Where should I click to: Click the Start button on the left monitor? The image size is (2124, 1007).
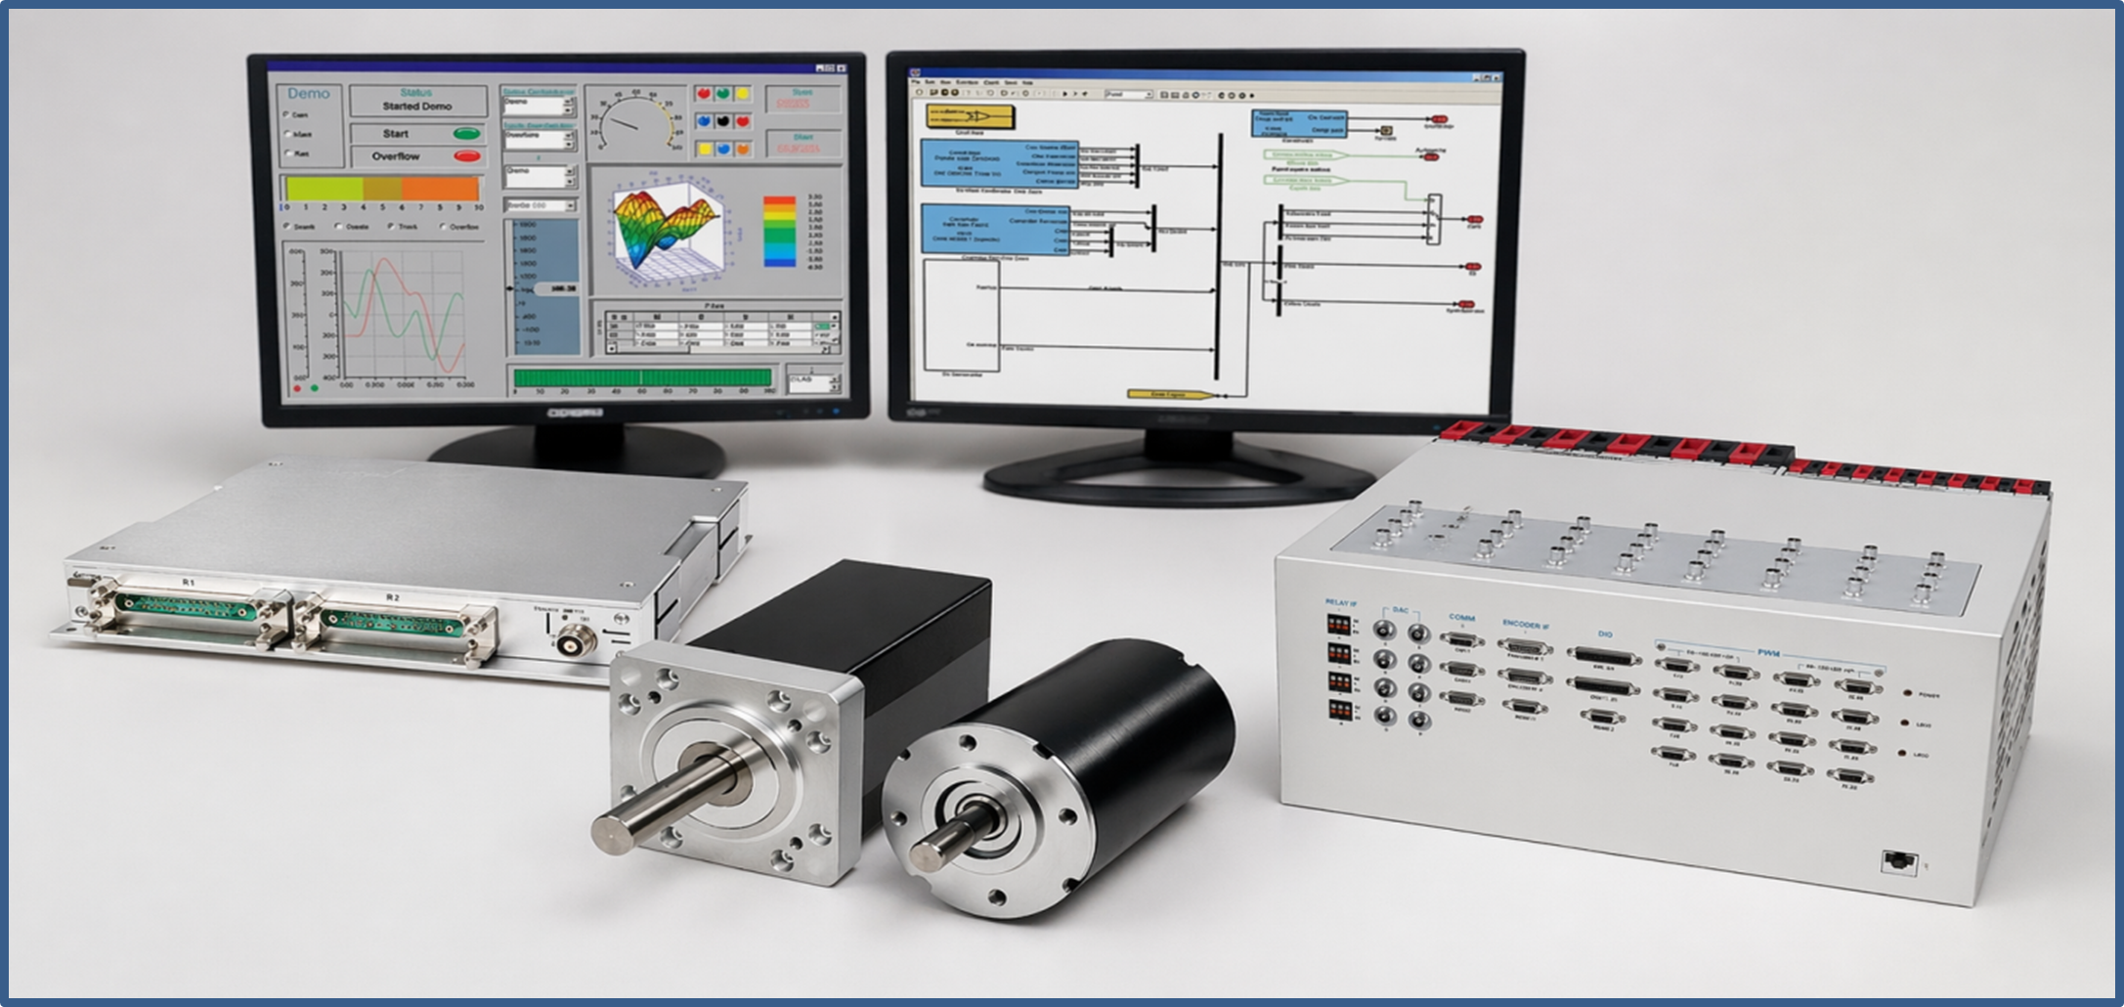417,134
